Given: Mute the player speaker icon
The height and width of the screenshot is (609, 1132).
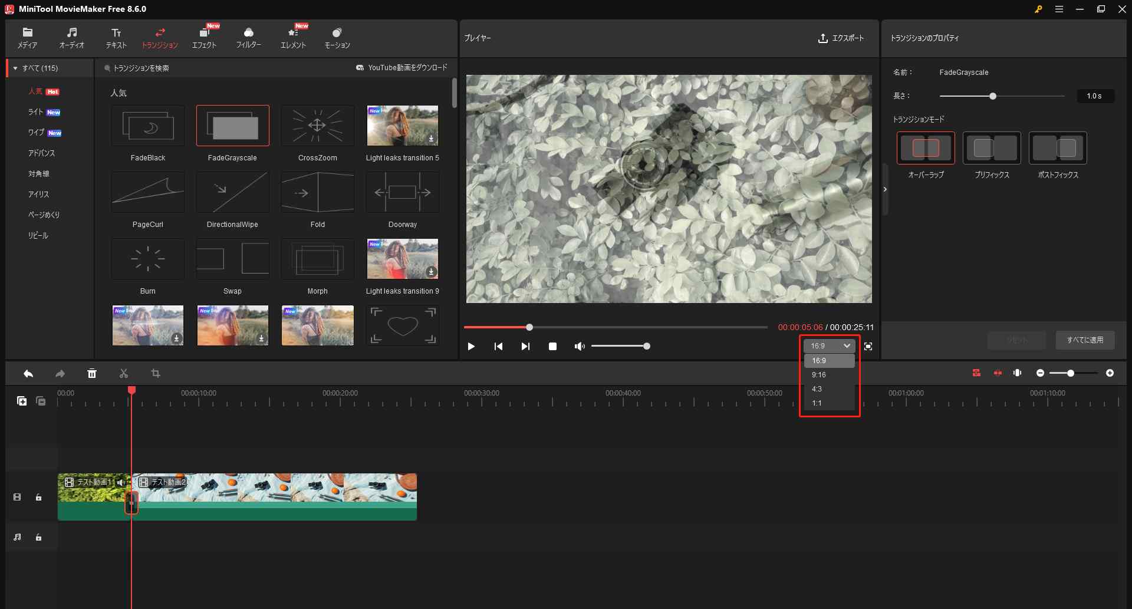Looking at the screenshot, I should [x=579, y=346].
